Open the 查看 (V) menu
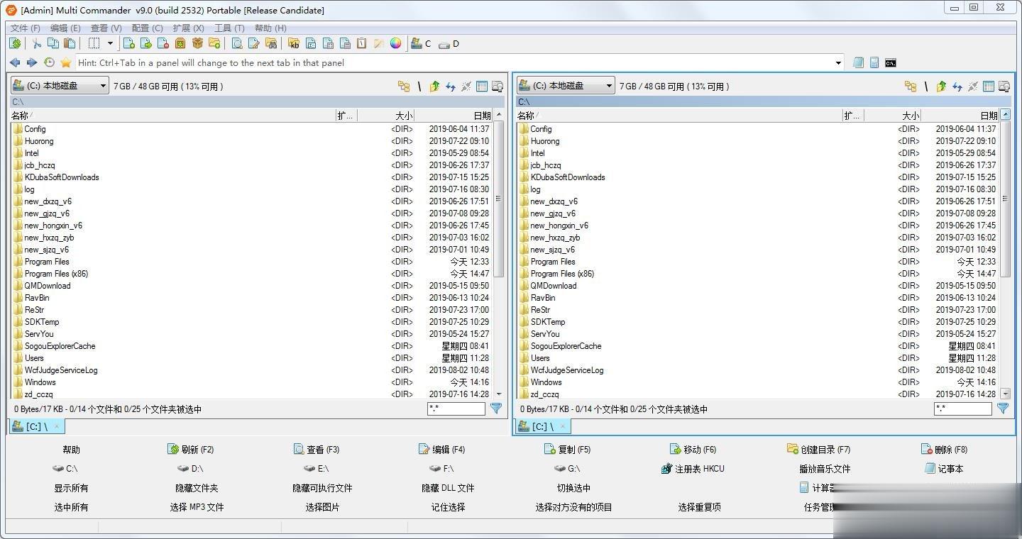Image resolution: width=1022 pixels, height=539 pixels. coord(106,28)
